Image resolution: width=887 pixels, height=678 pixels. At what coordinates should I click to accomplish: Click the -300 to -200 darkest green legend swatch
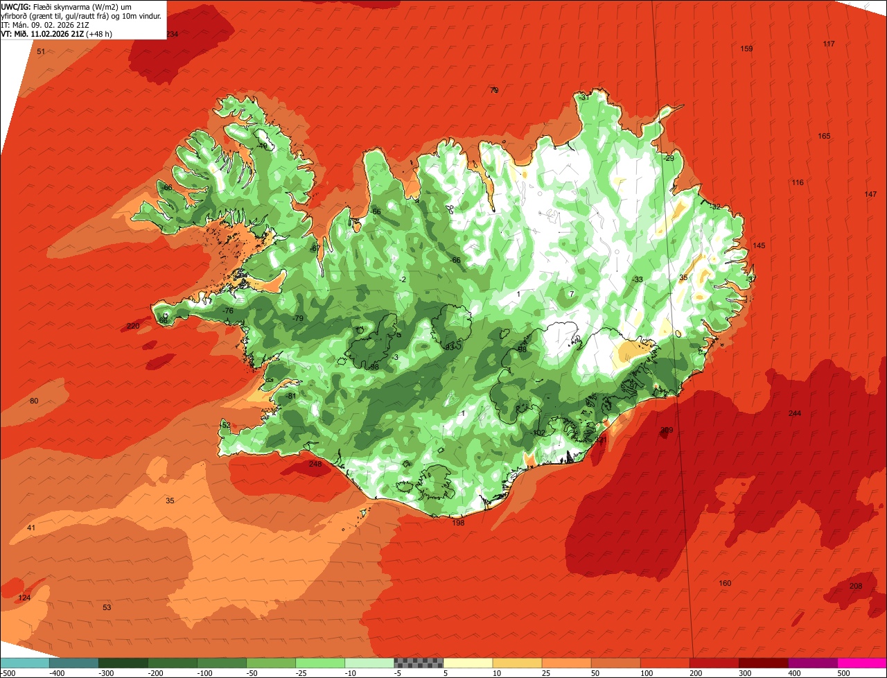[123, 663]
